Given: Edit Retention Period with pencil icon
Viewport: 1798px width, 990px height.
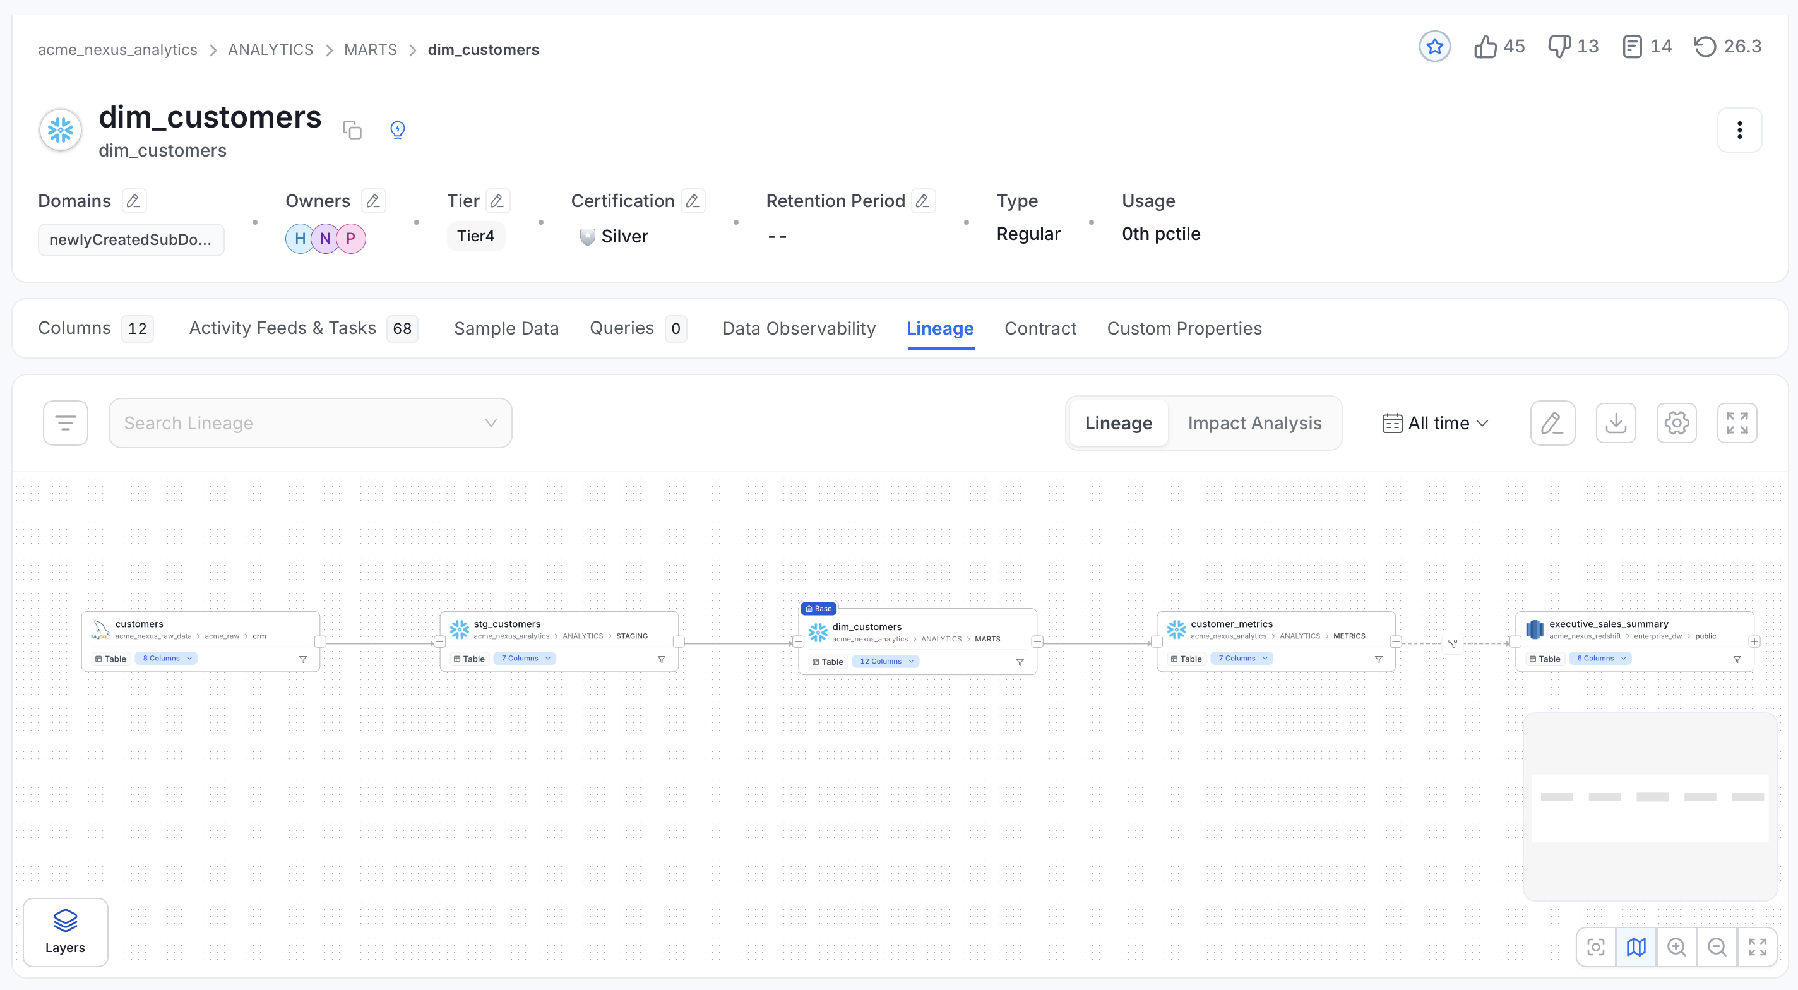Looking at the screenshot, I should (923, 201).
